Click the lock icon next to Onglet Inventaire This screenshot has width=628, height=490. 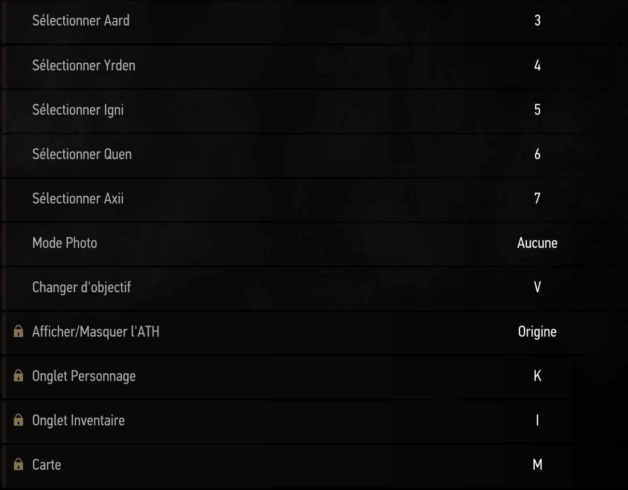point(18,420)
